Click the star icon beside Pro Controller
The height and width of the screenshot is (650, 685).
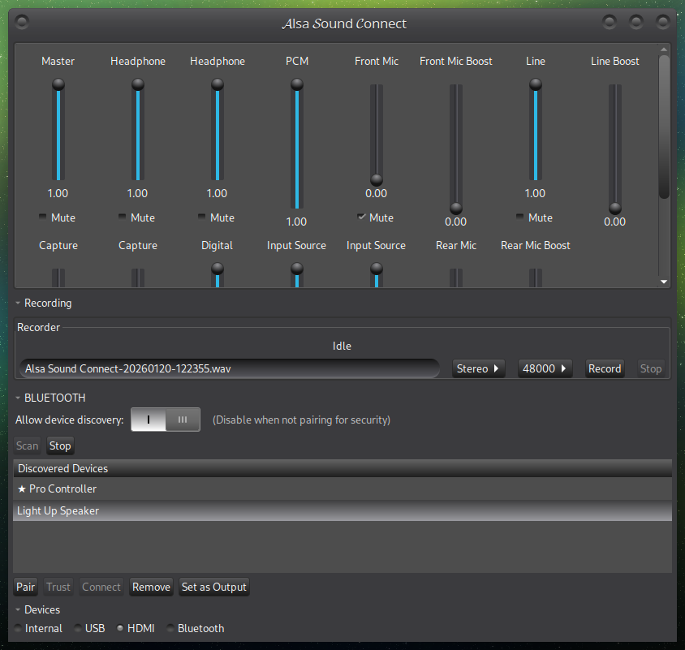pos(22,489)
